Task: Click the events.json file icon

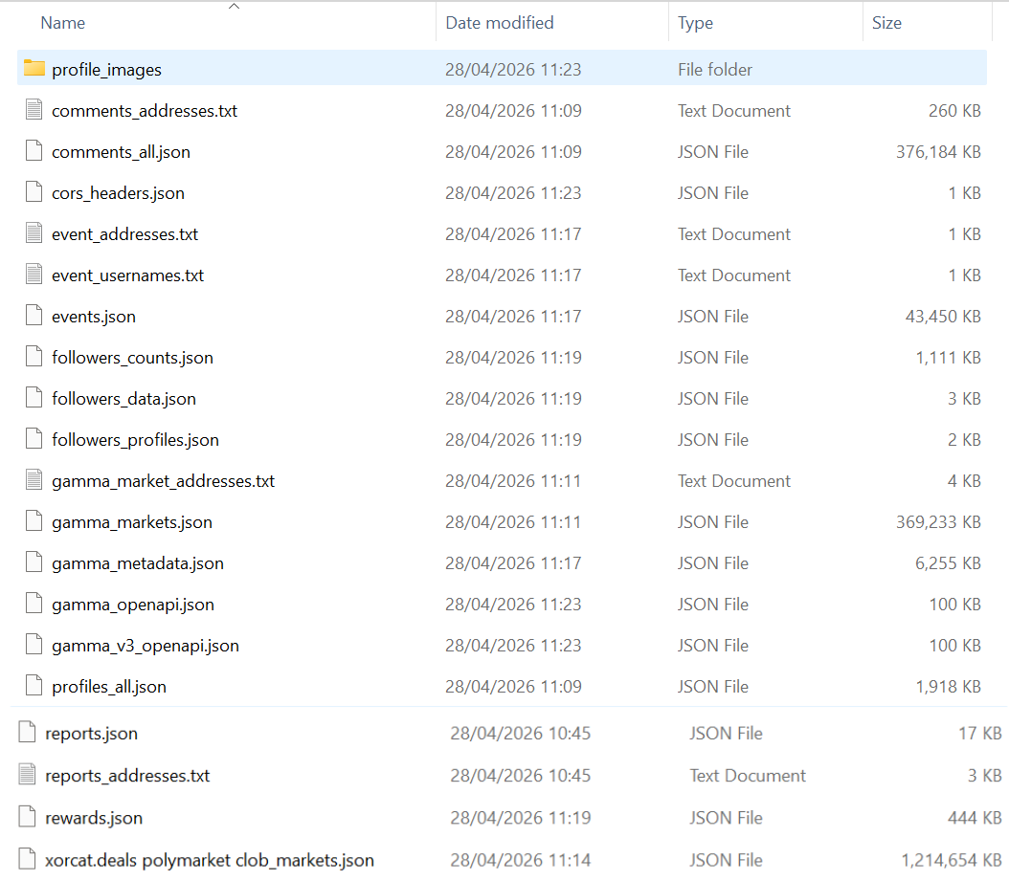Action: point(34,316)
